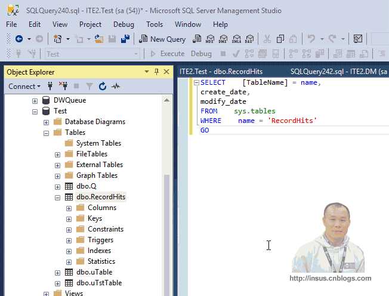This screenshot has width=389, height=296.
Task: Click the XMLA query icon
Action: pyautogui.click(x=236, y=39)
